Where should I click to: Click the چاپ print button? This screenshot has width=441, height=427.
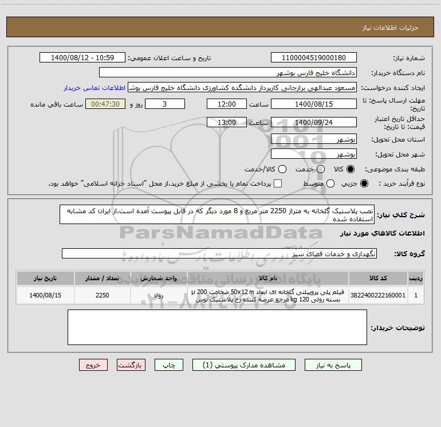click(169, 365)
